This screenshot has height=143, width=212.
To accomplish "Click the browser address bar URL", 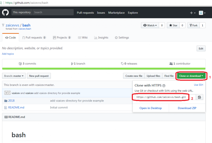I will (x=27, y=3).
